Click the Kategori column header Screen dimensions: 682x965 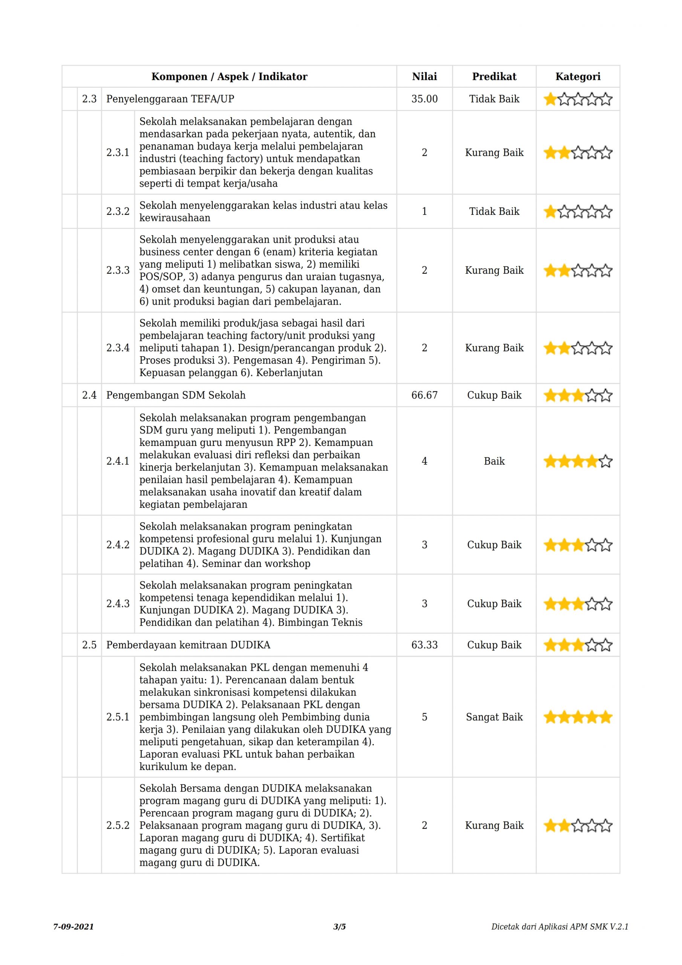tap(578, 77)
